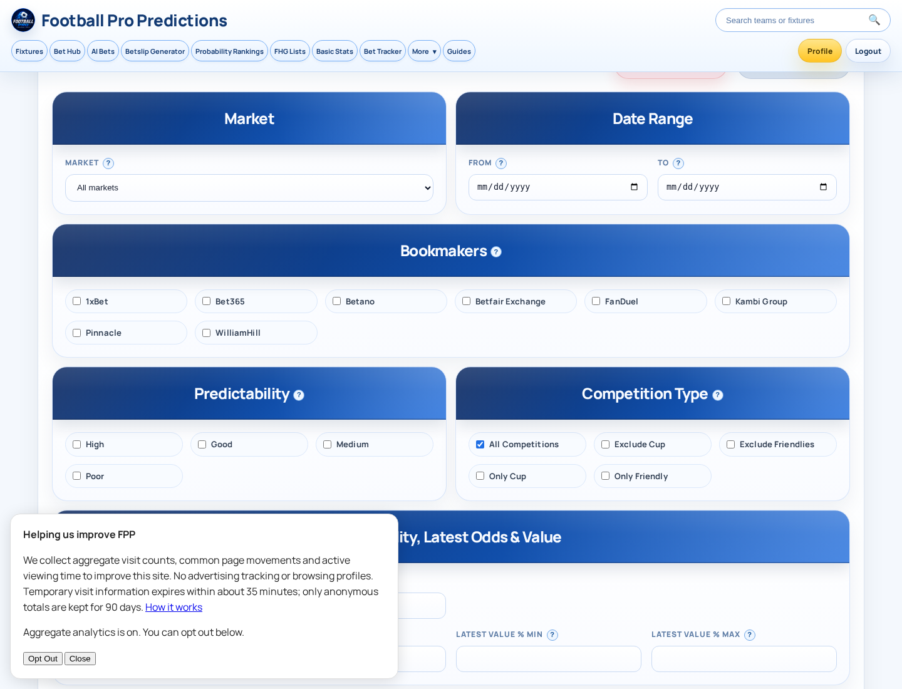Open the To date calendar picker icon

click(x=823, y=187)
